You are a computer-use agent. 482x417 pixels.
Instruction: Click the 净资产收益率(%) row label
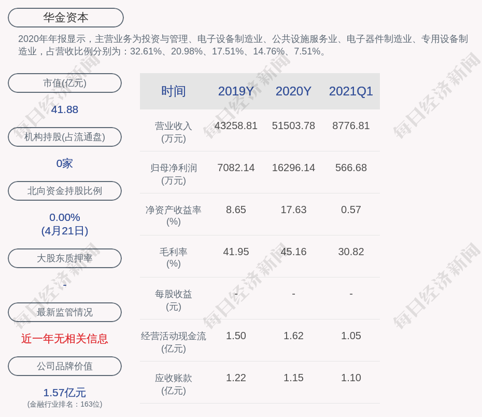(x=174, y=216)
